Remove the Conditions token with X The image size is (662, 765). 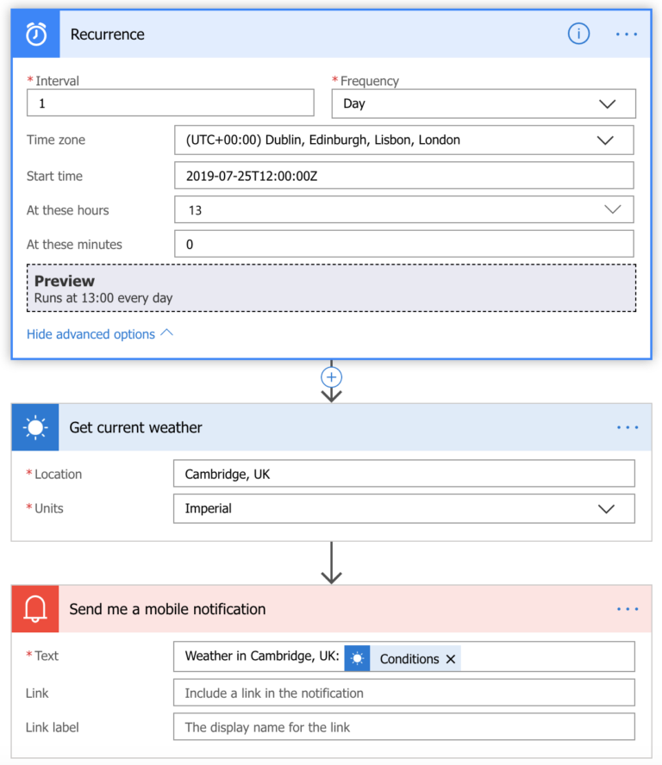coord(450,659)
